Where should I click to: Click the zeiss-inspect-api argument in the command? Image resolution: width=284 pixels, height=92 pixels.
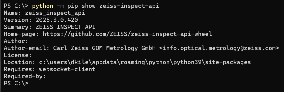129,6
